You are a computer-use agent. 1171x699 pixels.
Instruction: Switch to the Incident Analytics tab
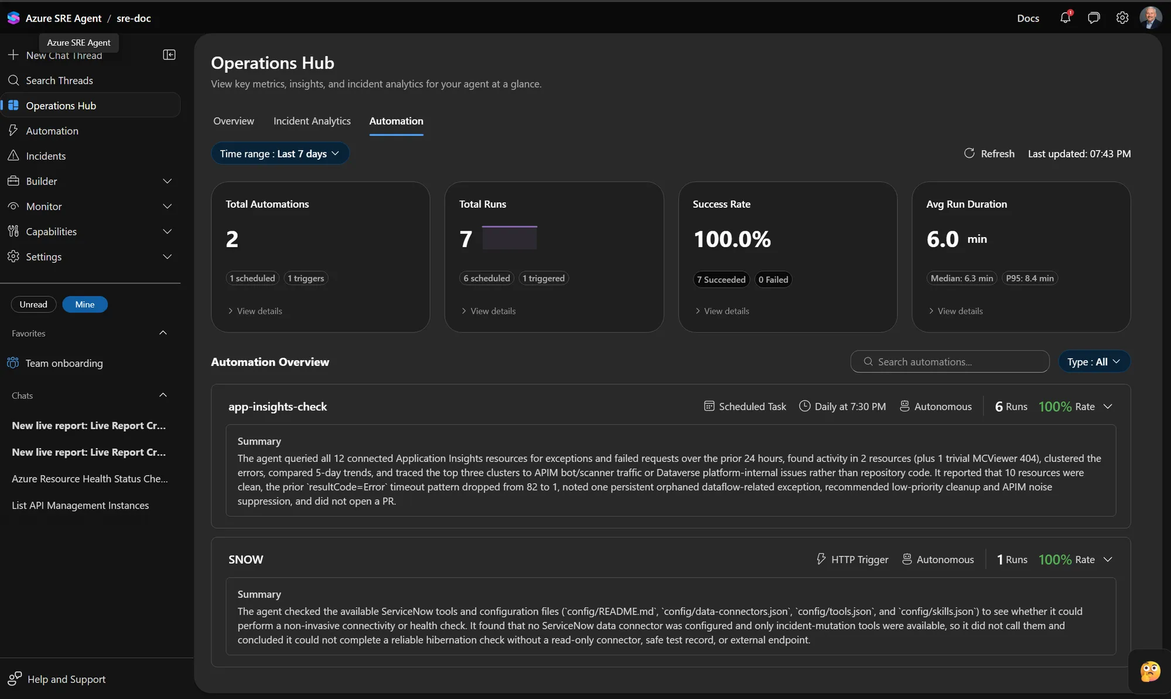pyautogui.click(x=312, y=121)
